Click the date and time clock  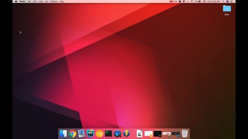214,2
